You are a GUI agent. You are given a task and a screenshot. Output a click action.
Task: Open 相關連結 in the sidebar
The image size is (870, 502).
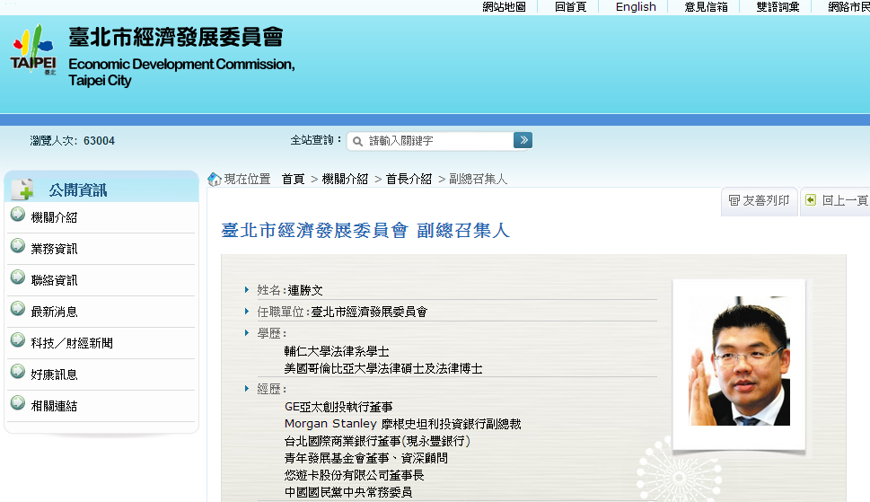(54, 406)
